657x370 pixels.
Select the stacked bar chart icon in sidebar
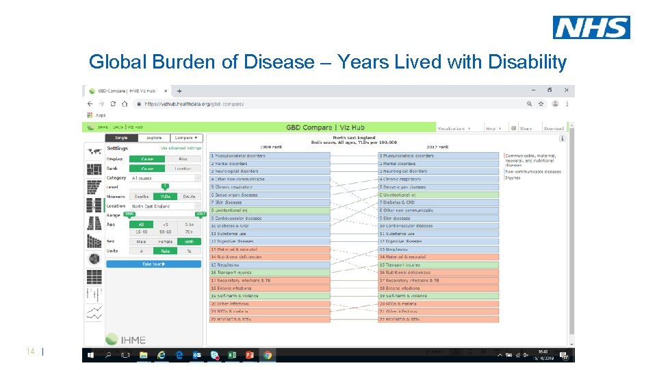click(94, 241)
